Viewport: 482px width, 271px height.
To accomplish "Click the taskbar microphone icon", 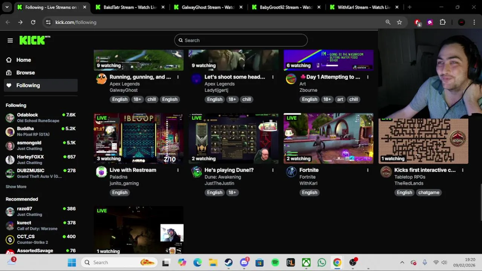I will (x=424, y=262).
